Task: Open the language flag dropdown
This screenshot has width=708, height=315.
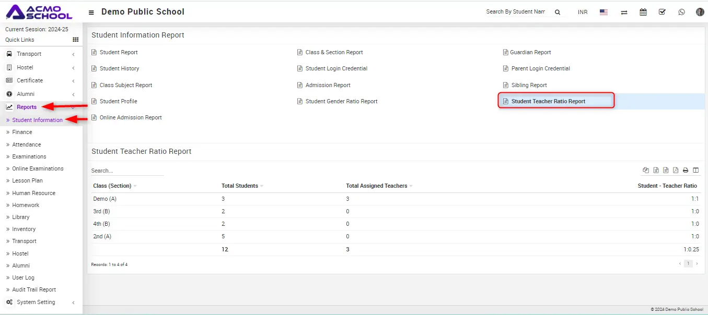Action: pos(603,12)
